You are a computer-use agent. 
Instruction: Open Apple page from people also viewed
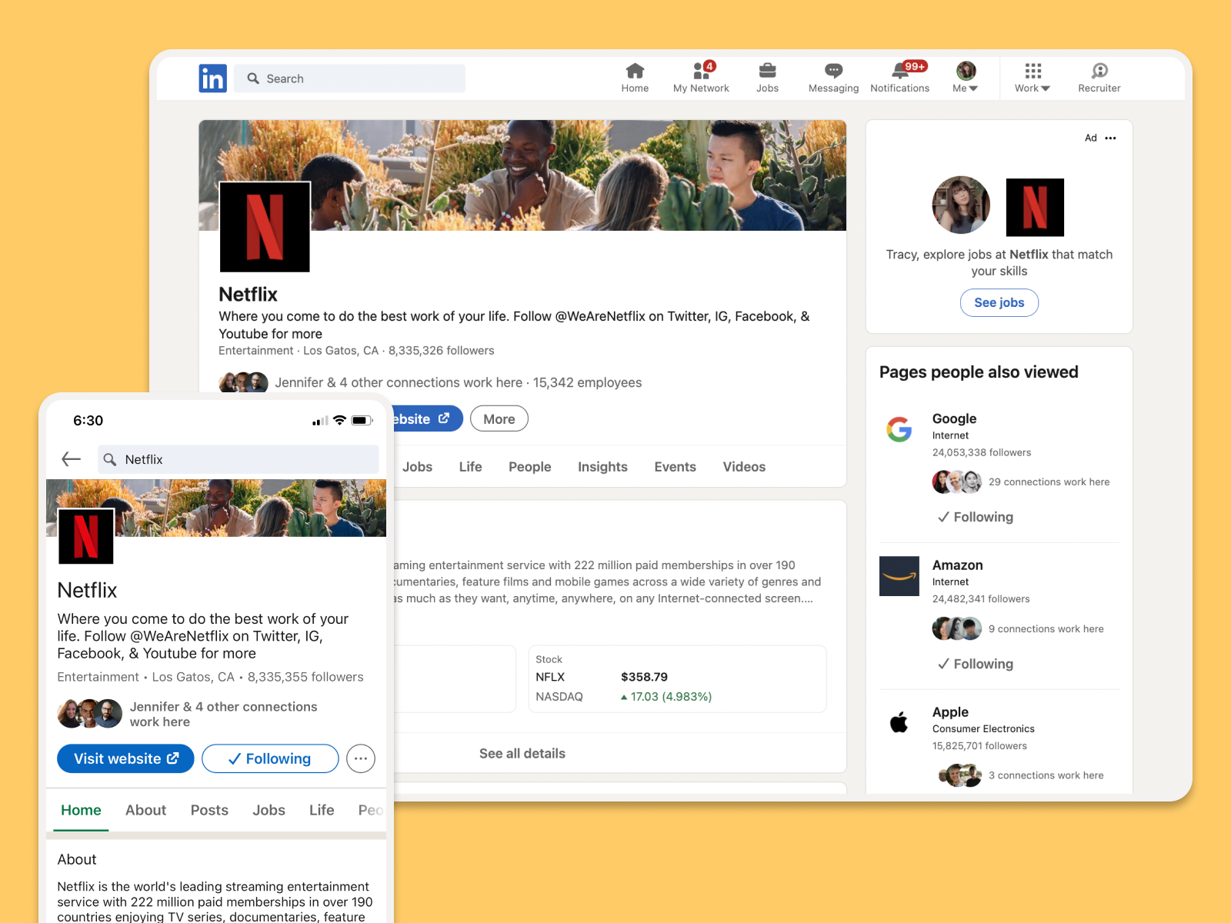(x=950, y=712)
